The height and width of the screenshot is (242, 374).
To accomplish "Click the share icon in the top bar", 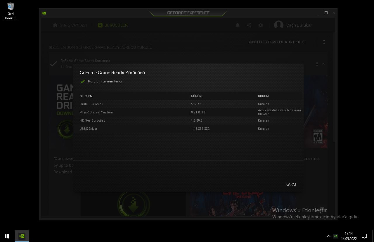I will [x=249, y=25].
